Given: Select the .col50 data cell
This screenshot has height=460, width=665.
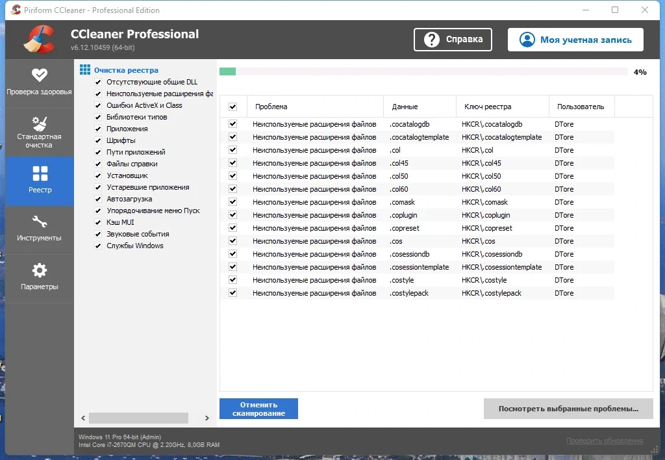Looking at the screenshot, I should tap(399, 176).
